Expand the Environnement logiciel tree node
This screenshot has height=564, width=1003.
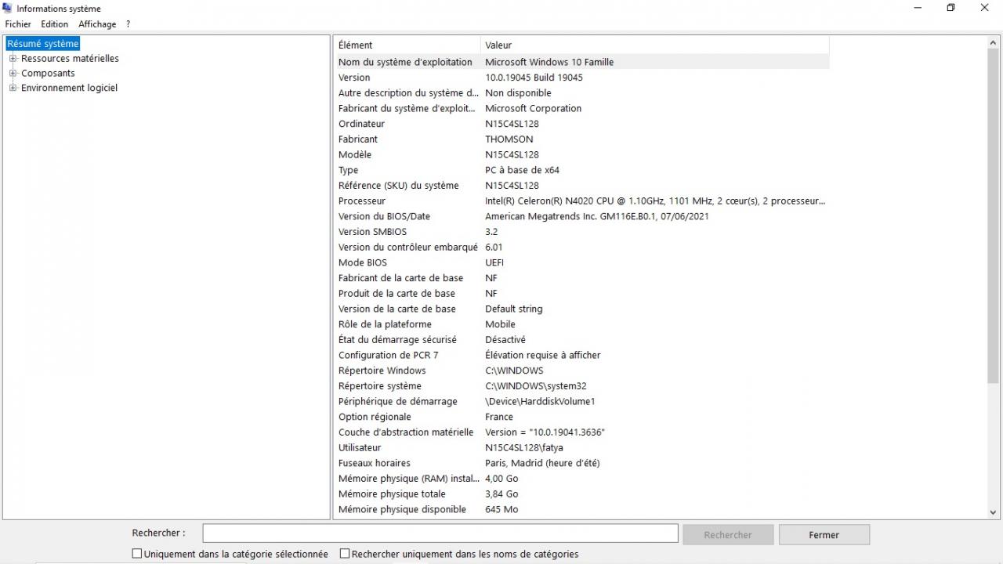coord(13,88)
